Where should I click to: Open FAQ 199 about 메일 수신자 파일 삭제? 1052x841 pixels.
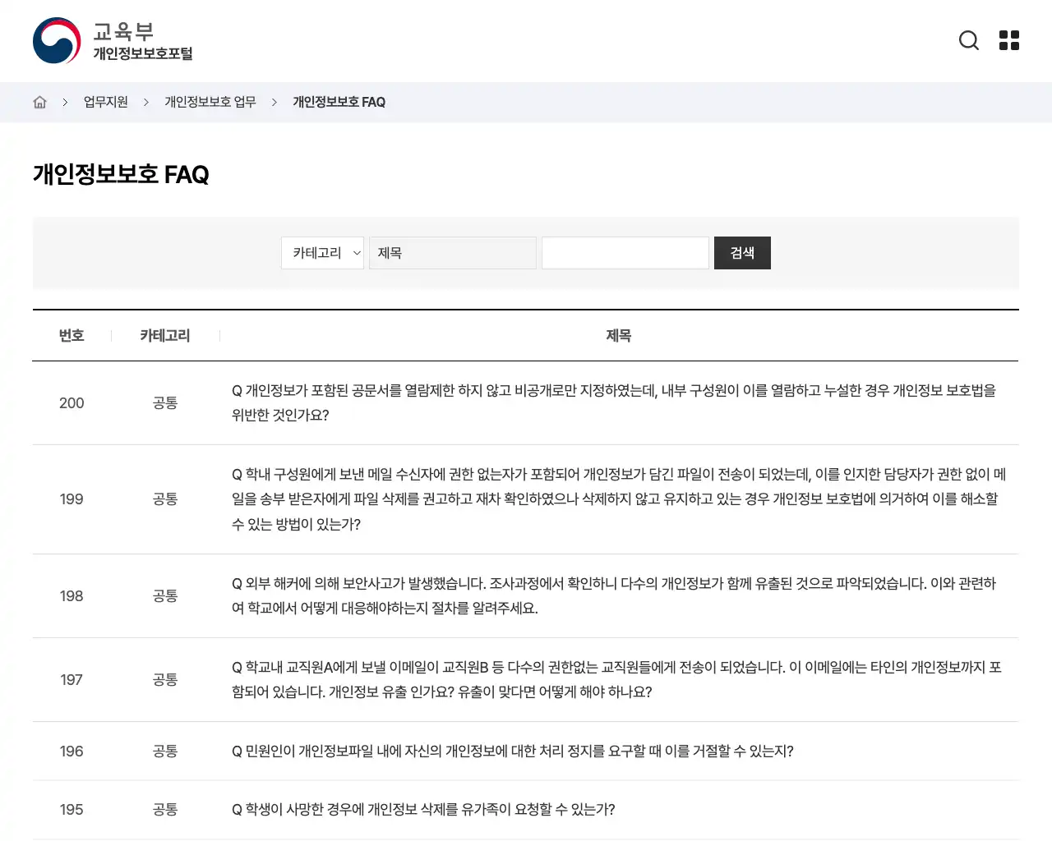pyautogui.click(x=618, y=499)
